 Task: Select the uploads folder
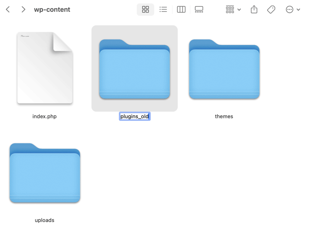44,173
